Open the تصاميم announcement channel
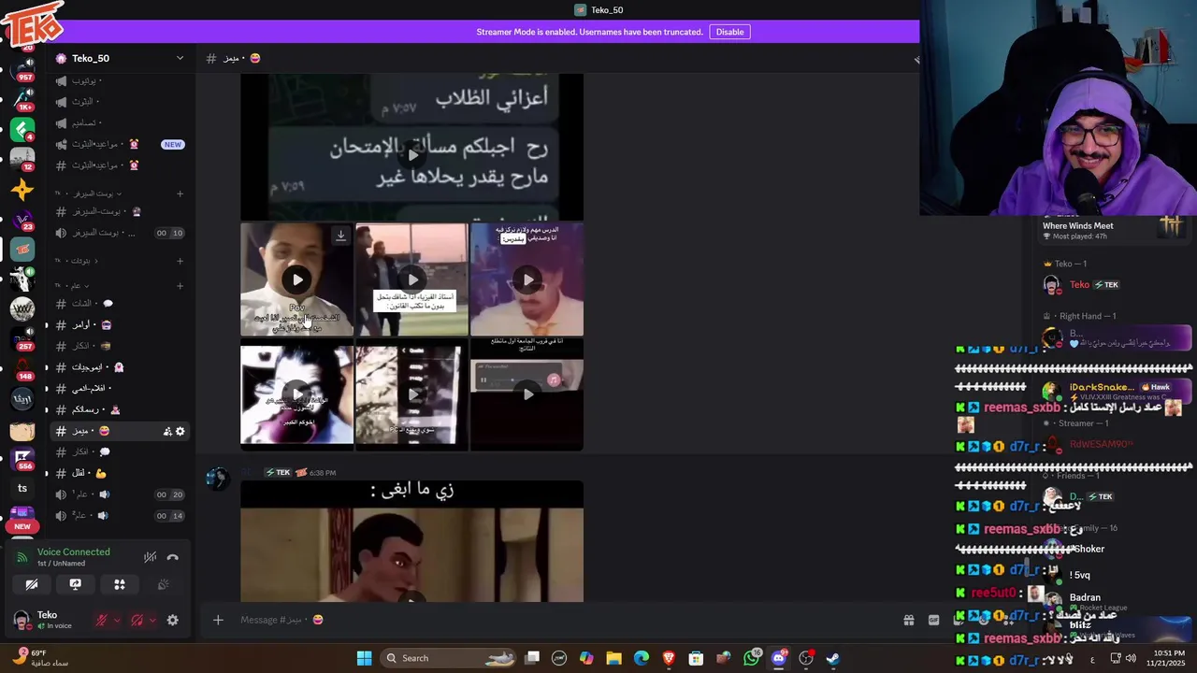The height and width of the screenshot is (673, 1197). pos(120,122)
